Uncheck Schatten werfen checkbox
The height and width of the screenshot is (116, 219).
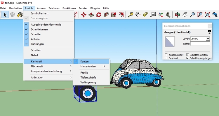coord(187,55)
